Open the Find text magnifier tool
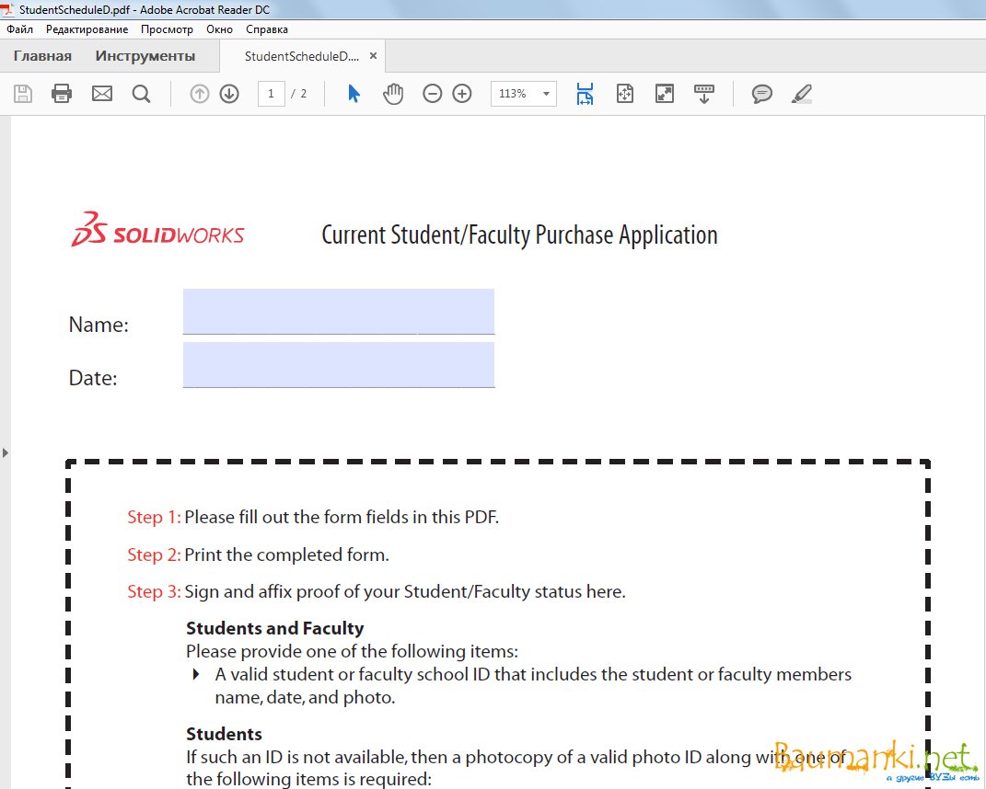986x789 pixels. tap(141, 94)
